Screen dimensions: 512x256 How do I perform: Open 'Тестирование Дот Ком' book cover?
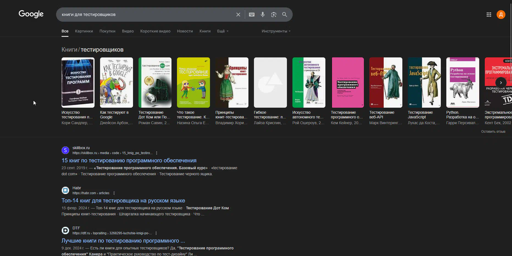[155, 82]
